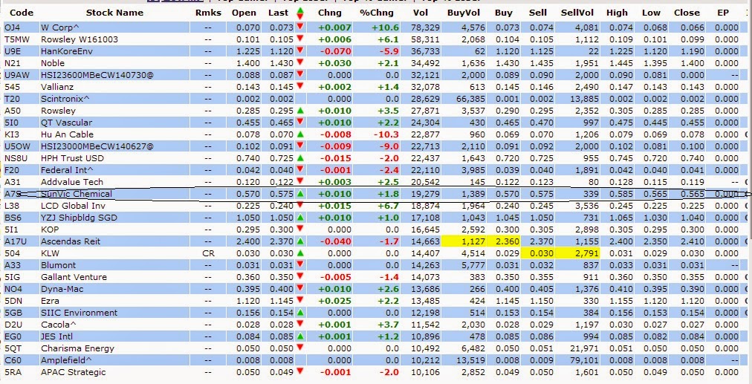This screenshot has height=384, width=752.
Task: Open Gallant Venture stock entry
Action: 74,277
